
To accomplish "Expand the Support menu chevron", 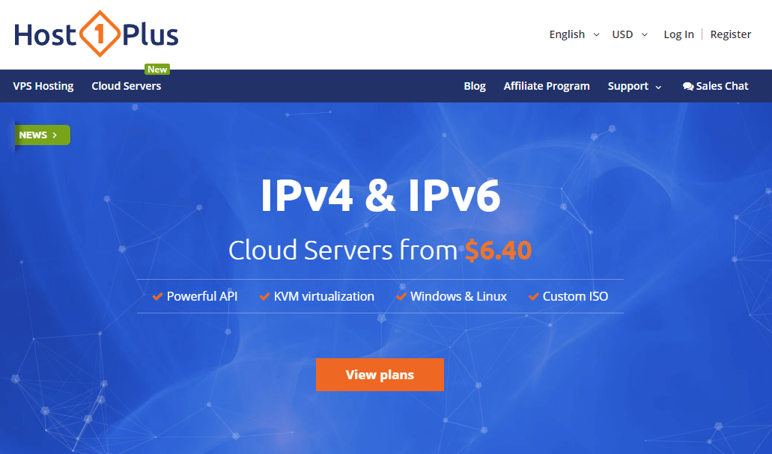I will 658,87.
